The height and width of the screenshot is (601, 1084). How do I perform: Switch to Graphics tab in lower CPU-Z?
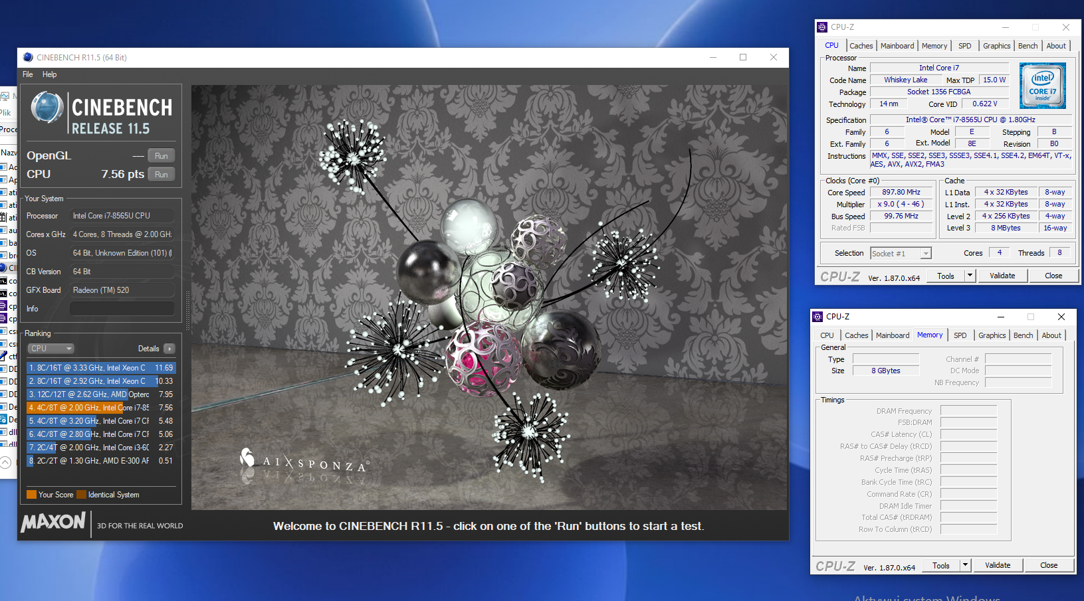pos(992,335)
